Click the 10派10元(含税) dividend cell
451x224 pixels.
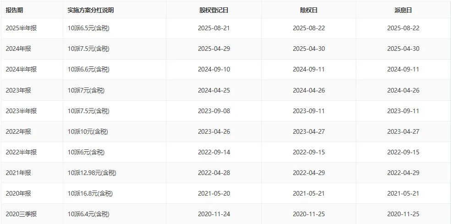88,131
